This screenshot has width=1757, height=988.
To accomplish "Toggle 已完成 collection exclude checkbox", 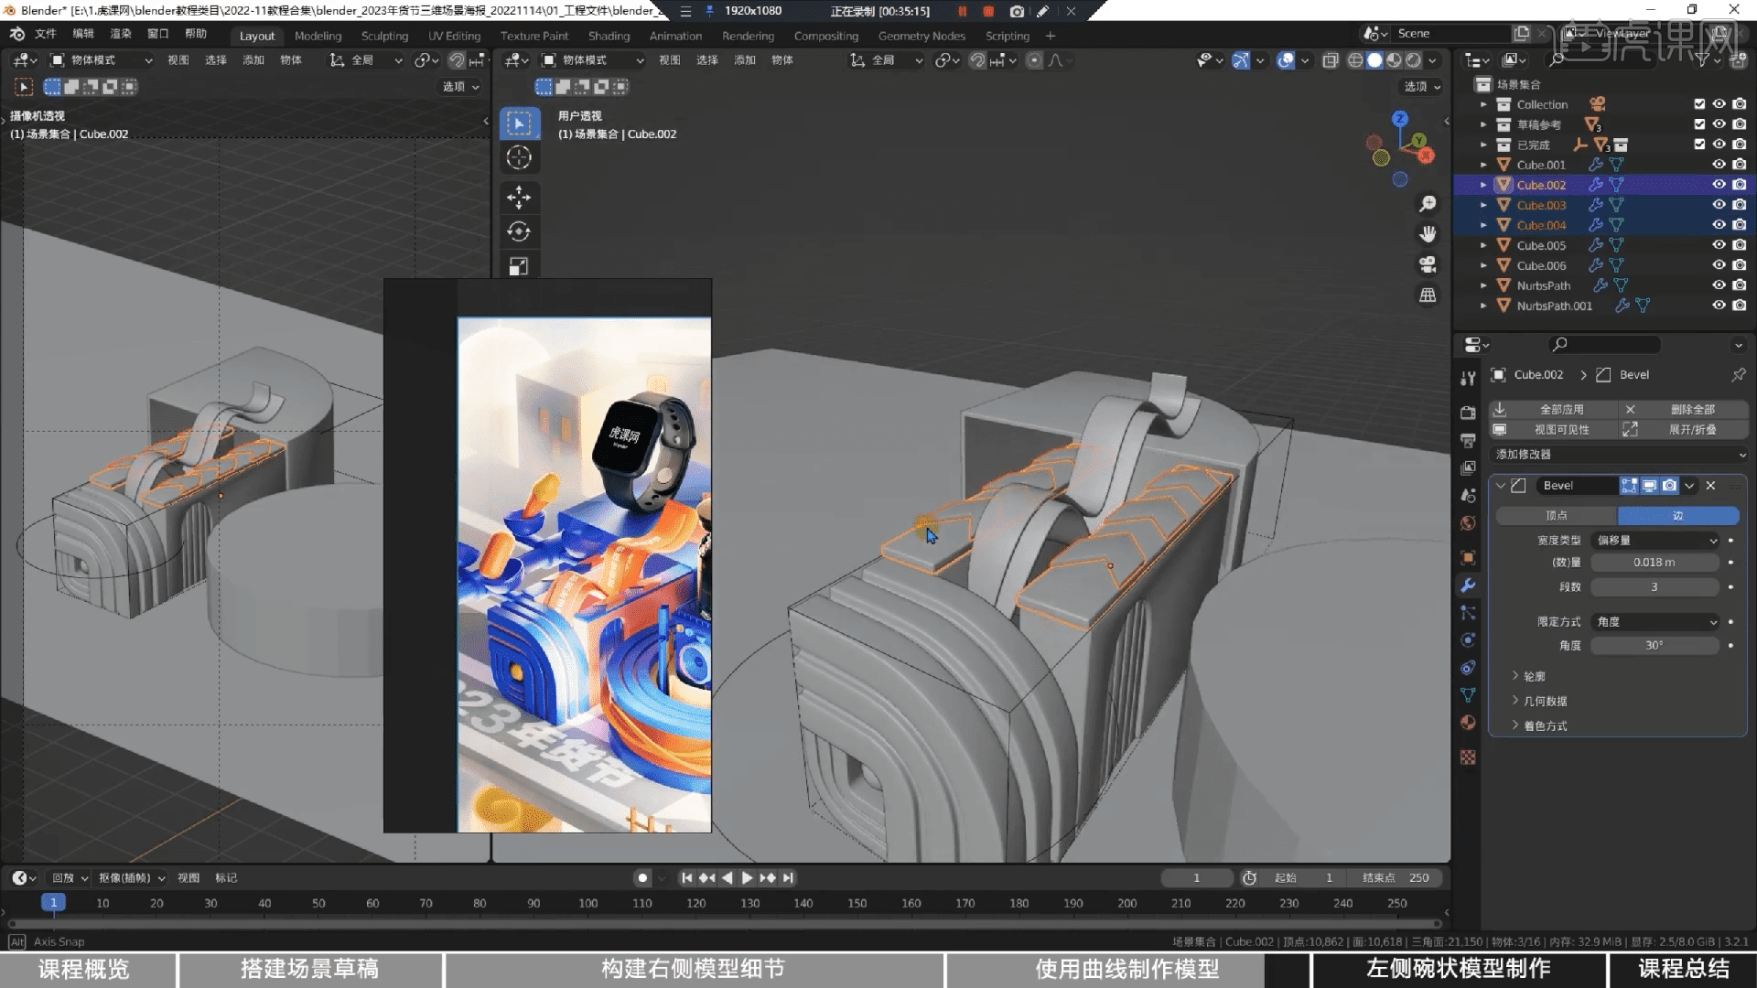I will point(1699,145).
